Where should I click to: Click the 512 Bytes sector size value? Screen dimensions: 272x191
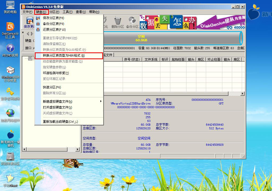click(x=216, y=129)
